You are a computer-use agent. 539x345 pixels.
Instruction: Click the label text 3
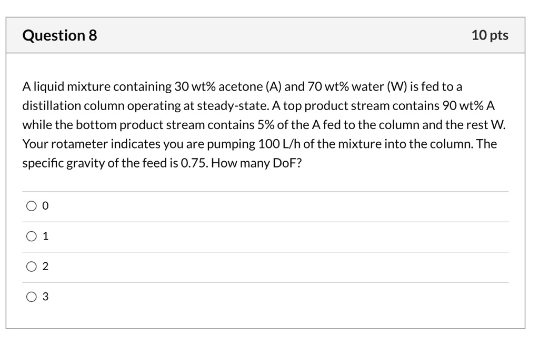pos(45,297)
